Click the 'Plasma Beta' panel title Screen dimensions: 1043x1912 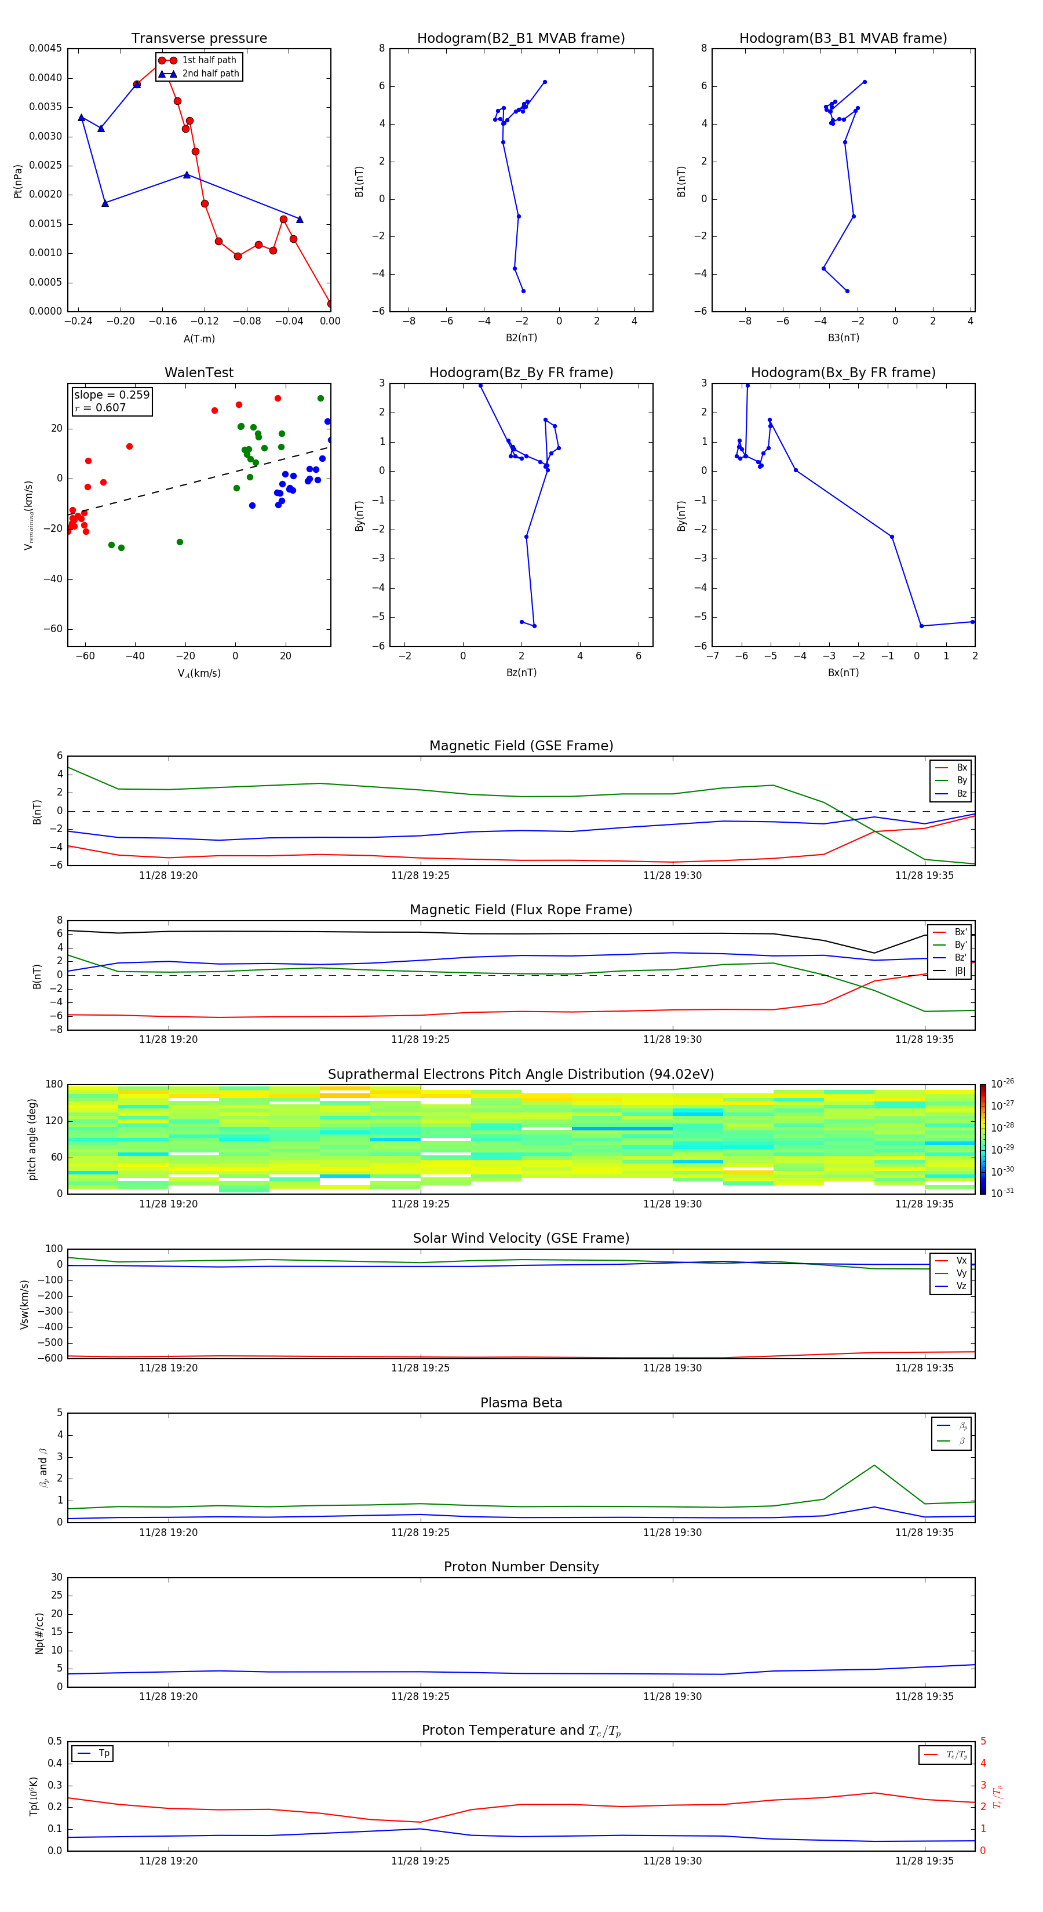(521, 1403)
